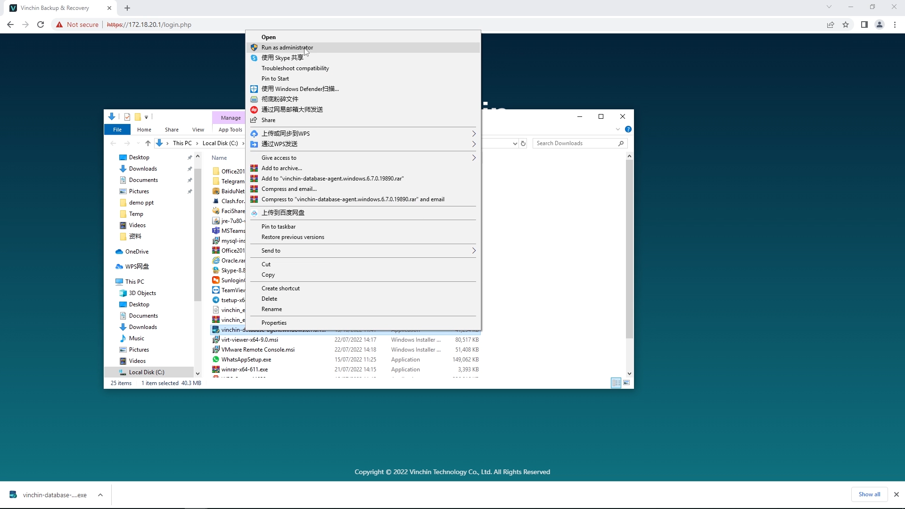Open Chrome profile avatar icon

click(880, 25)
